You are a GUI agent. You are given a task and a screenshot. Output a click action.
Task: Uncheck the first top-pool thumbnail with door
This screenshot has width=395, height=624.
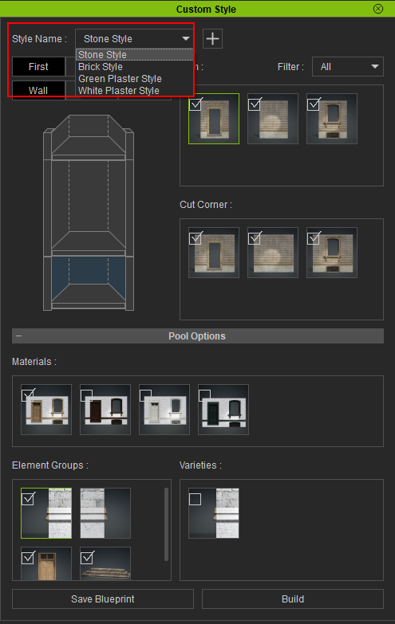point(196,104)
